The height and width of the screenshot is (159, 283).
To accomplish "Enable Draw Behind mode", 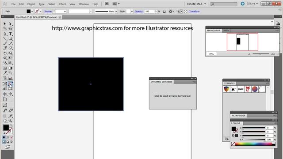I will 8,142.
